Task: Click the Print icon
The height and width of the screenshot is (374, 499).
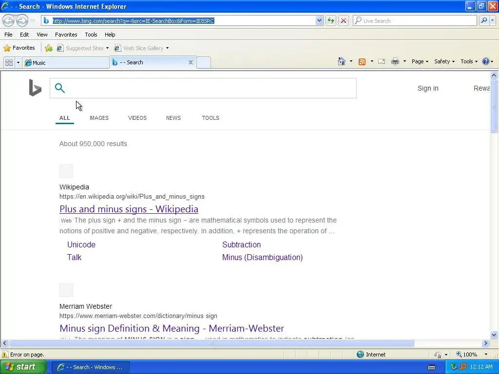Action: point(395,61)
